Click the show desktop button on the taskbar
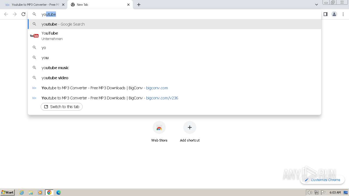 click(346, 192)
